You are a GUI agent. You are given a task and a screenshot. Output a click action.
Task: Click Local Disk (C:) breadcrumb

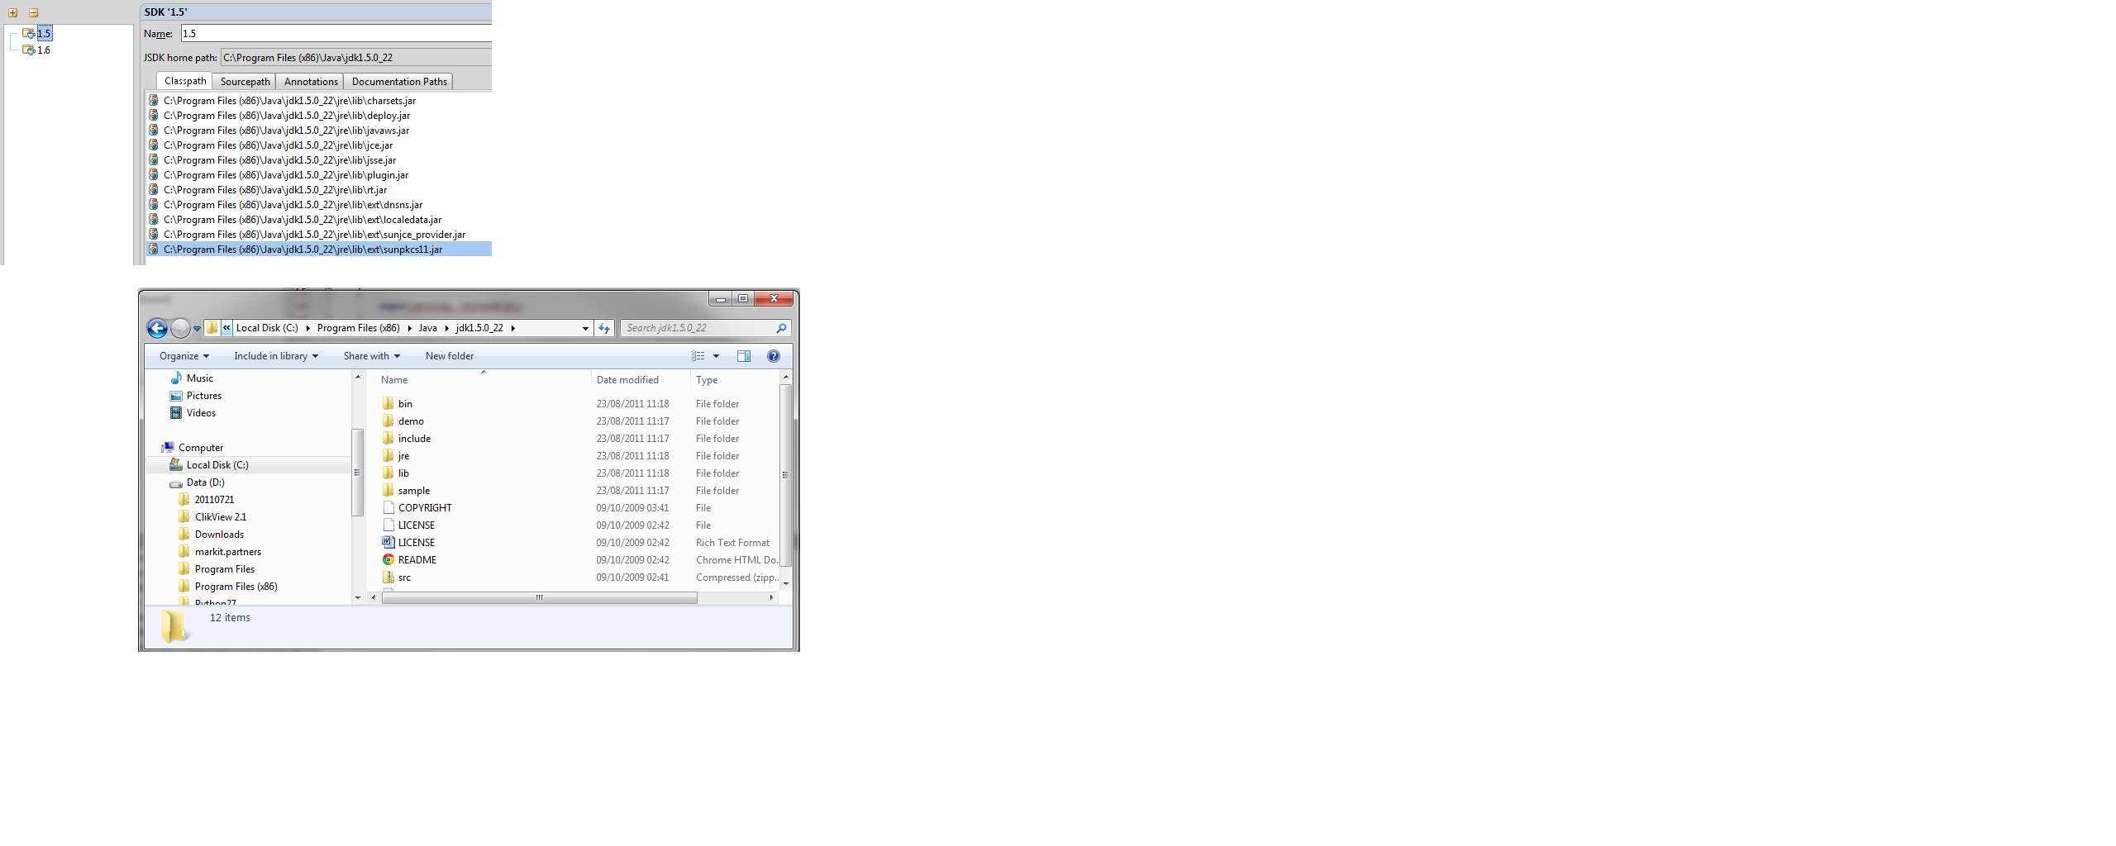[267, 328]
